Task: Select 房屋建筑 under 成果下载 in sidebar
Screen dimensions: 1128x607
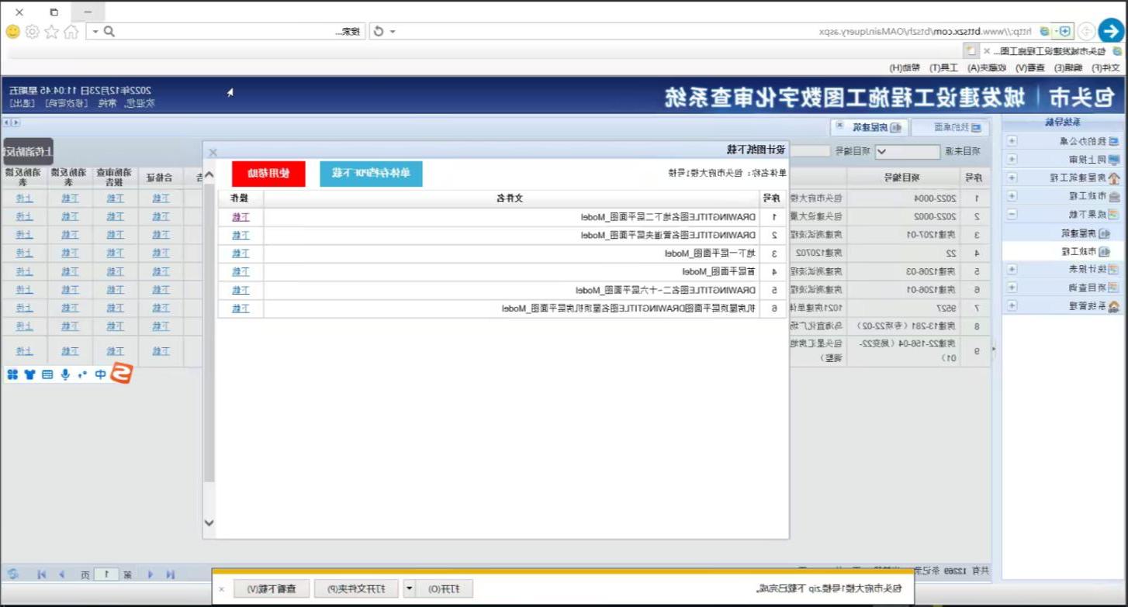Action: (1085, 233)
